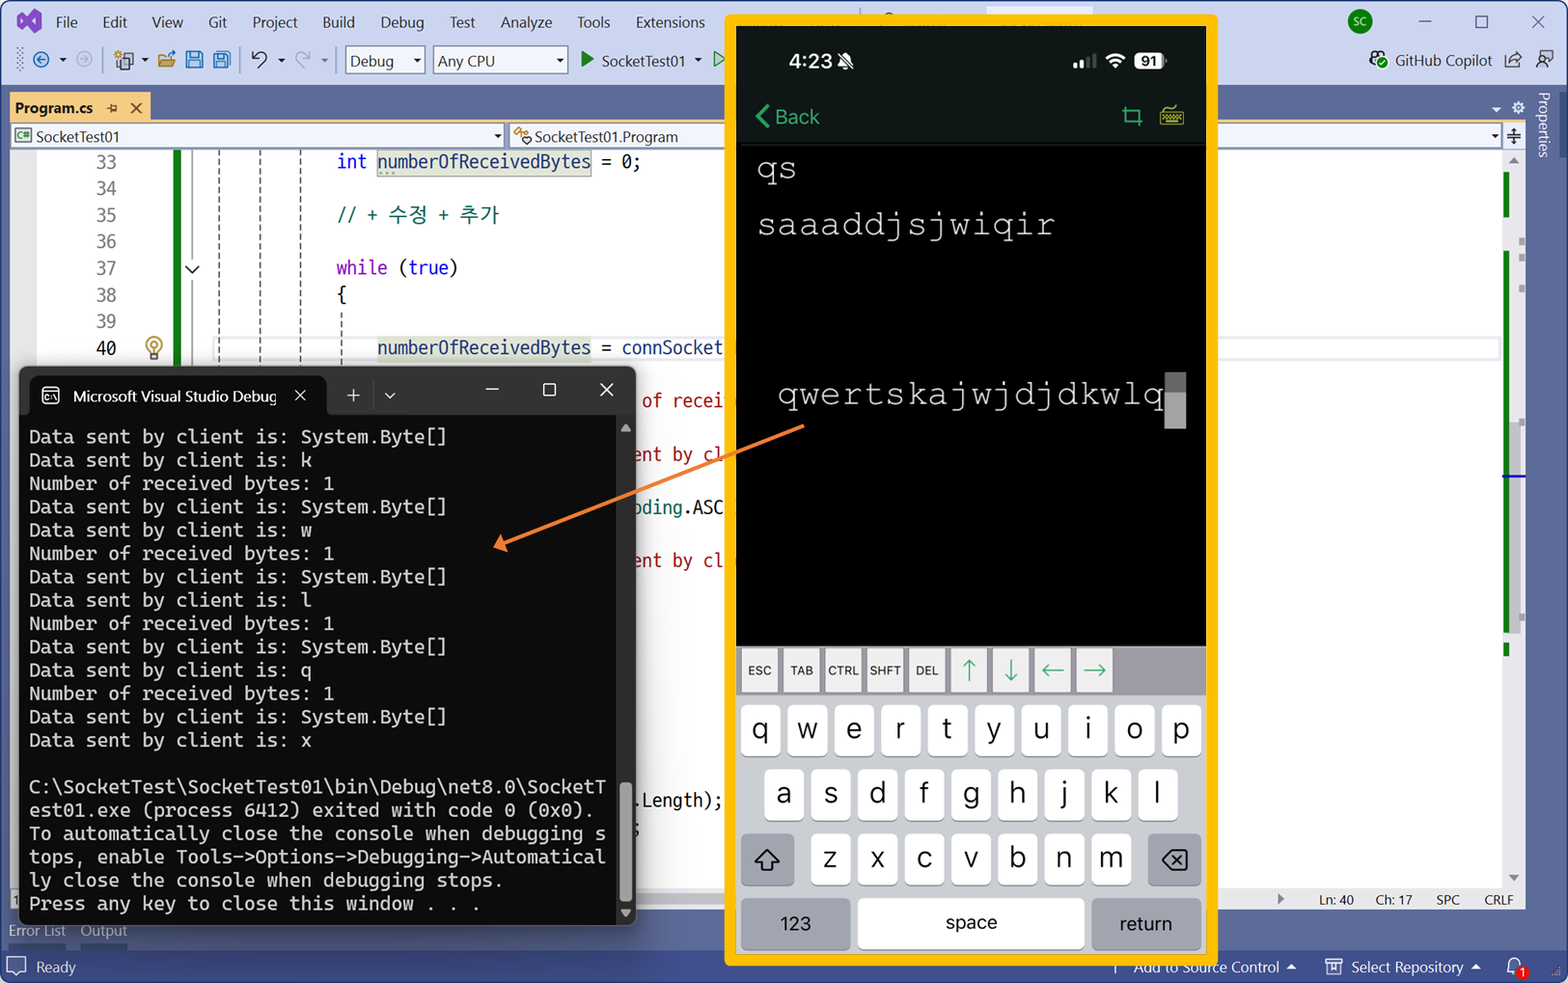Collapse the while loop code block
Image resolution: width=1568 pixels, height=983 pixels.
coord(192,268)
